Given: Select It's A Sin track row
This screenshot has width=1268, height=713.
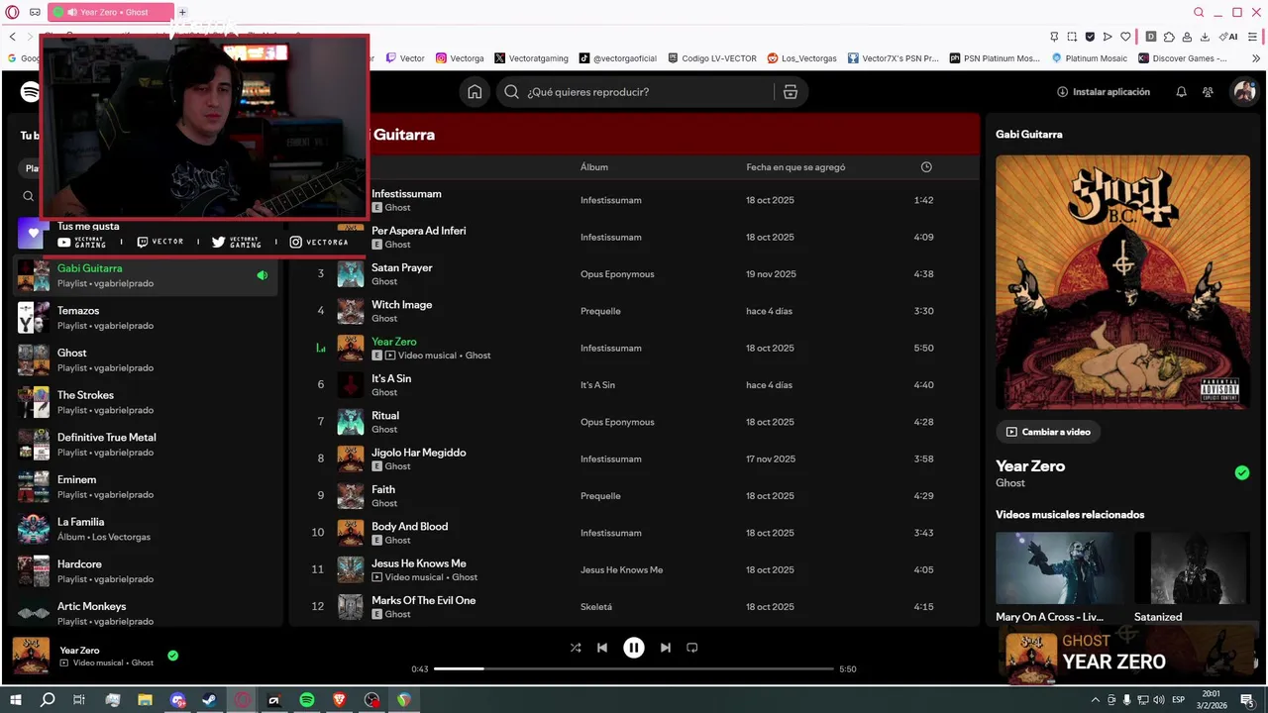Looking at the screenshot, I should tap(634, 385).
